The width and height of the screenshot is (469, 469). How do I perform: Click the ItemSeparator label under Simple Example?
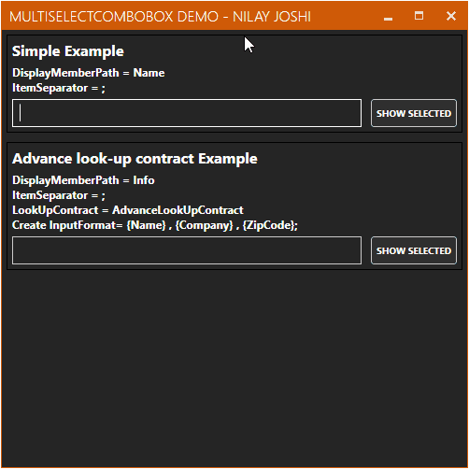[59, 88]
